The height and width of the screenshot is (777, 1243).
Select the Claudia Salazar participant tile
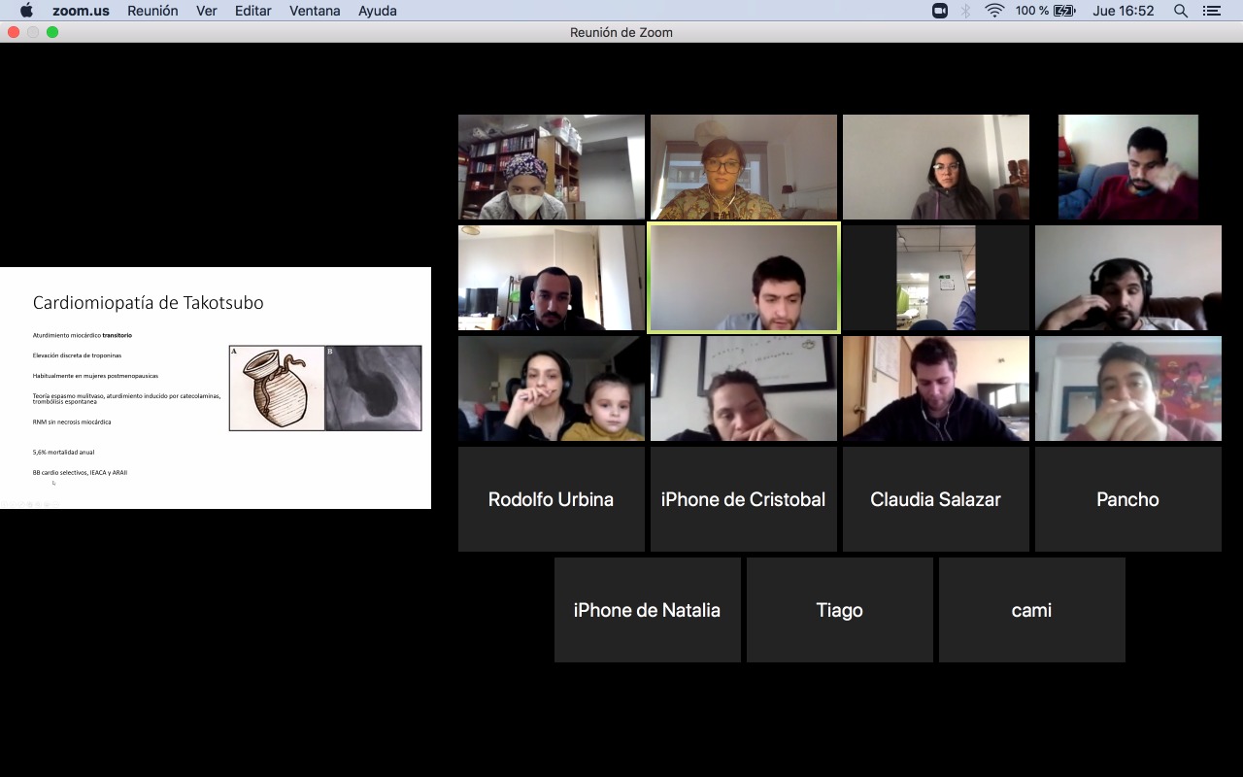click(x=935, y=499)
